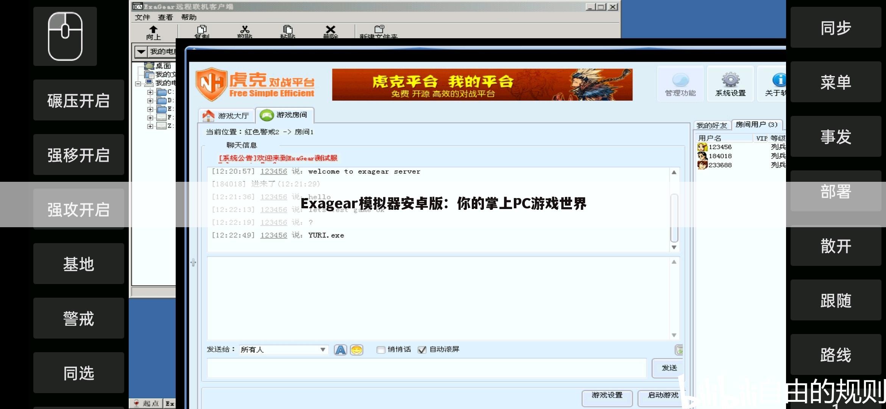Open the emoji smiley picker

click(357, 350)
